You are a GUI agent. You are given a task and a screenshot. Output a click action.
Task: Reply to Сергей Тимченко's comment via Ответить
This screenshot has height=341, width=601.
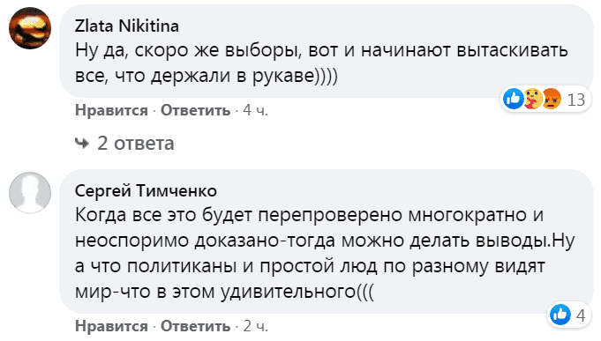click(195, 326)
